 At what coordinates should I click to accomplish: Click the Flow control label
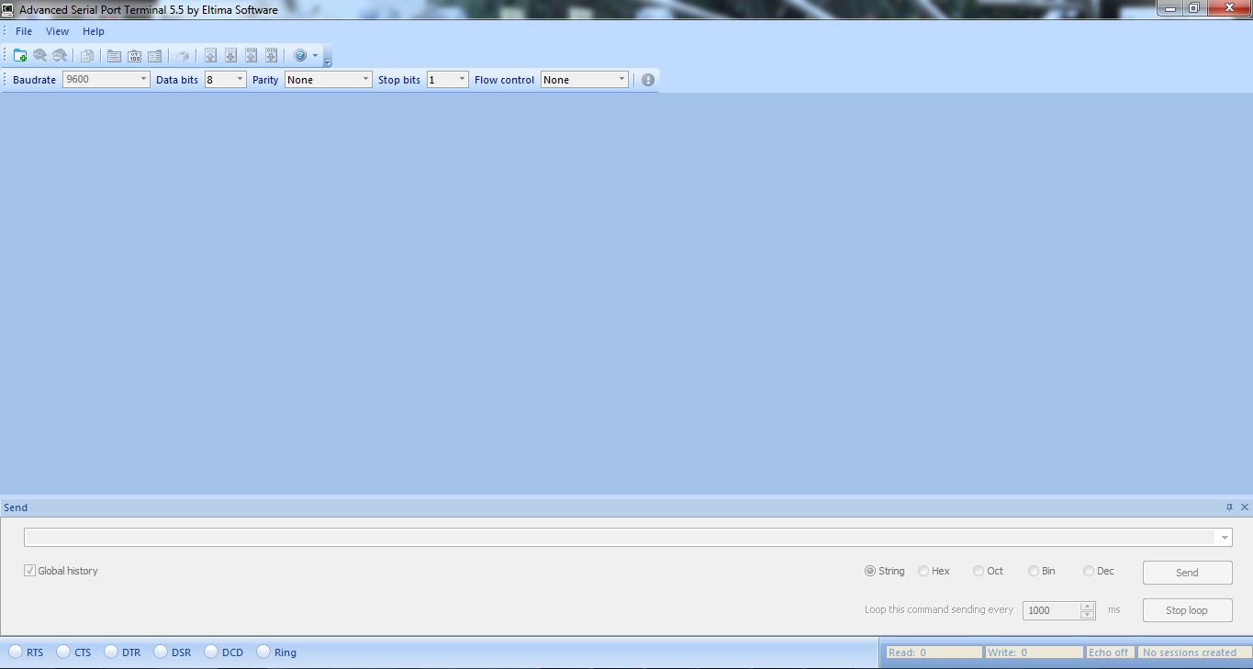pos(504,80)
